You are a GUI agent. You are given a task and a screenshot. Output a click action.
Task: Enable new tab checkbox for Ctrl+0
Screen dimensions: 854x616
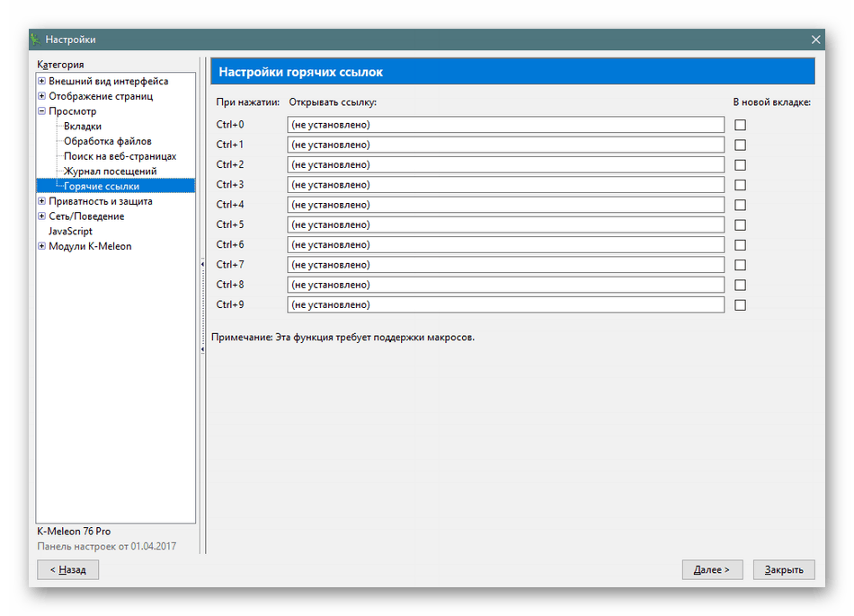click(740, 125)
